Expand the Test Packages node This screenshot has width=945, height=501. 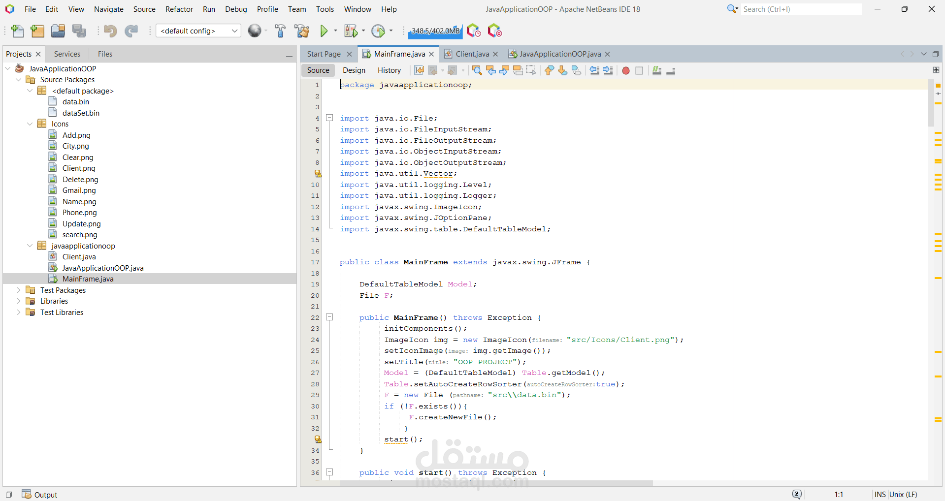tap(19, 290)
